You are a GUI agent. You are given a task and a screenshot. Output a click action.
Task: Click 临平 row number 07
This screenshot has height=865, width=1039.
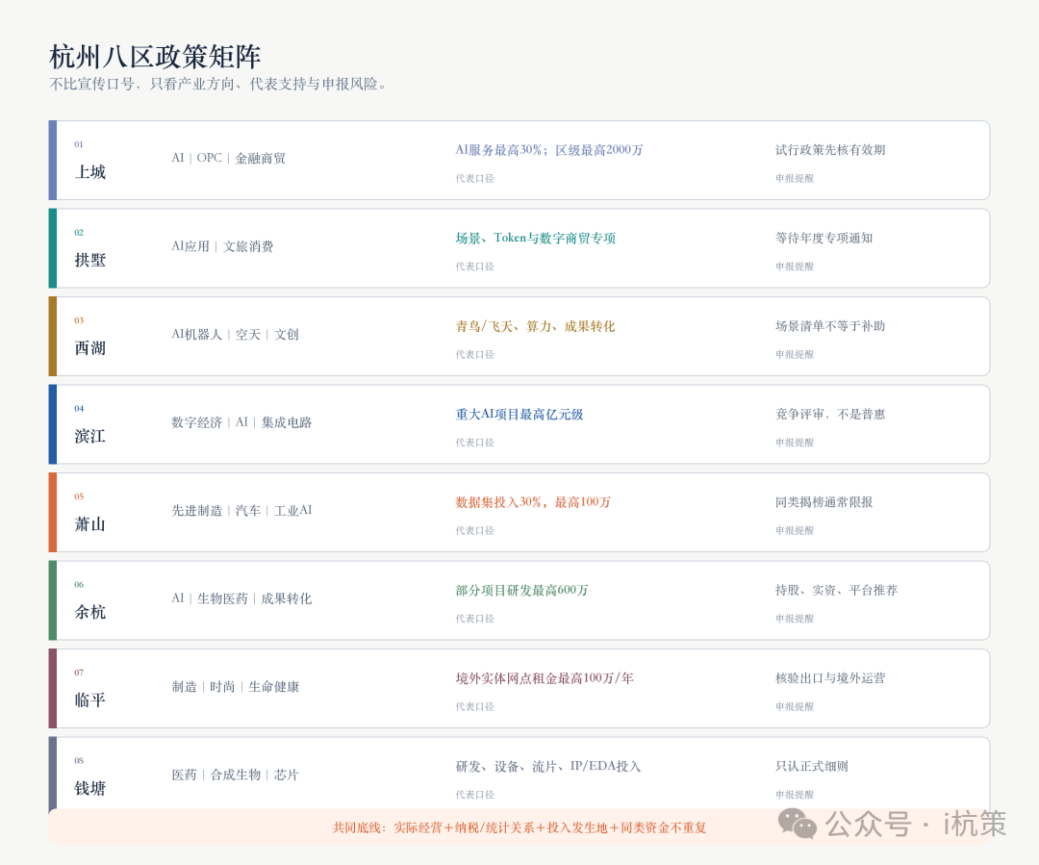(x=79, y=673)
